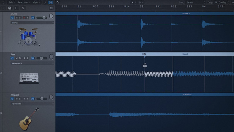Image resolution: width=234 pixels, height=132 pixels.
Task: Adjust the Bass track volume slider
Action: point(42,58)
